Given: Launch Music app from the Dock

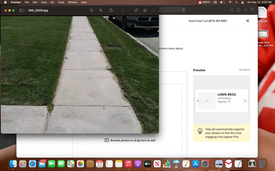Looking at the screenshot, I should [x=128, y=164].
